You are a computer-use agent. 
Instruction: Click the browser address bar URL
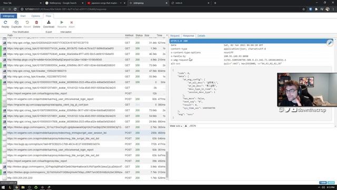click(65, 9)
